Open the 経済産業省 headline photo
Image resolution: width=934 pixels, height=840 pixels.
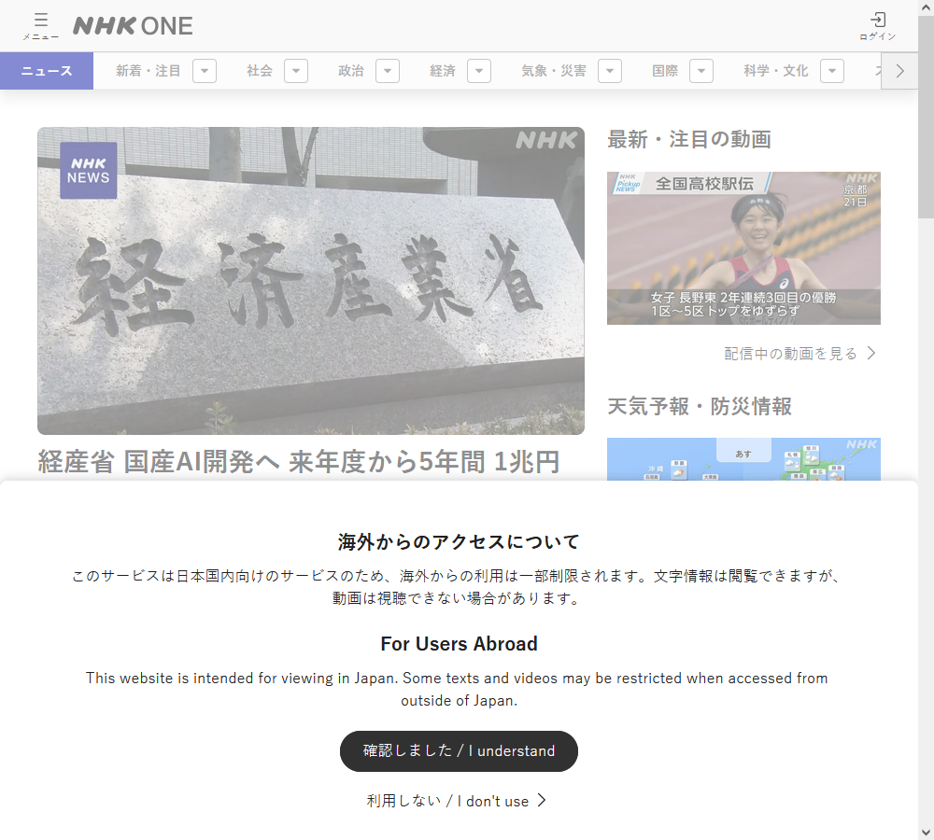(311, 280)
